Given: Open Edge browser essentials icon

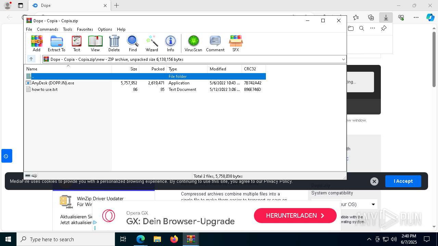Looking at the screenshot, I should point(401,17).
